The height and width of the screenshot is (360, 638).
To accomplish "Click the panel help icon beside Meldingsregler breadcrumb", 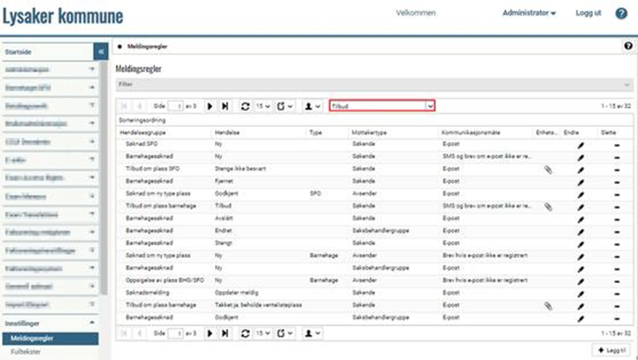I will click(x=628, y=46).
